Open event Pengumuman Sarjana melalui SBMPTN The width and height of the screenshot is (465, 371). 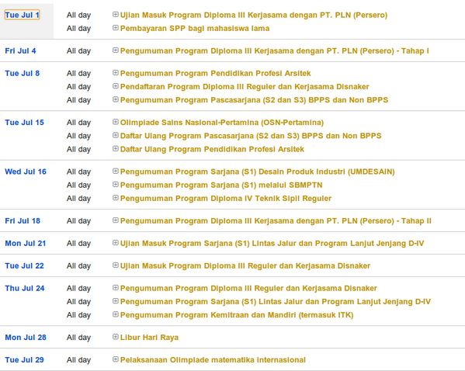[x=221, y=185]
